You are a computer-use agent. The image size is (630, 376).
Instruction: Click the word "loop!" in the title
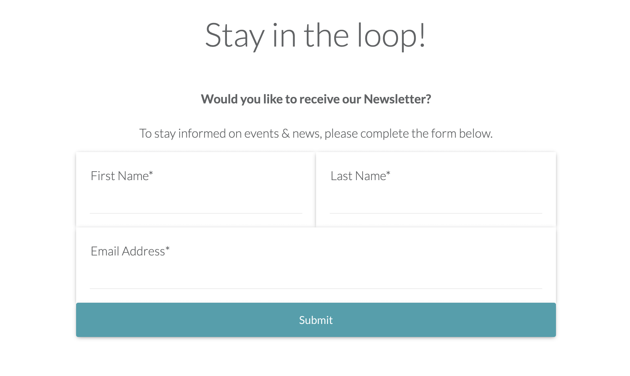(391, 35)
